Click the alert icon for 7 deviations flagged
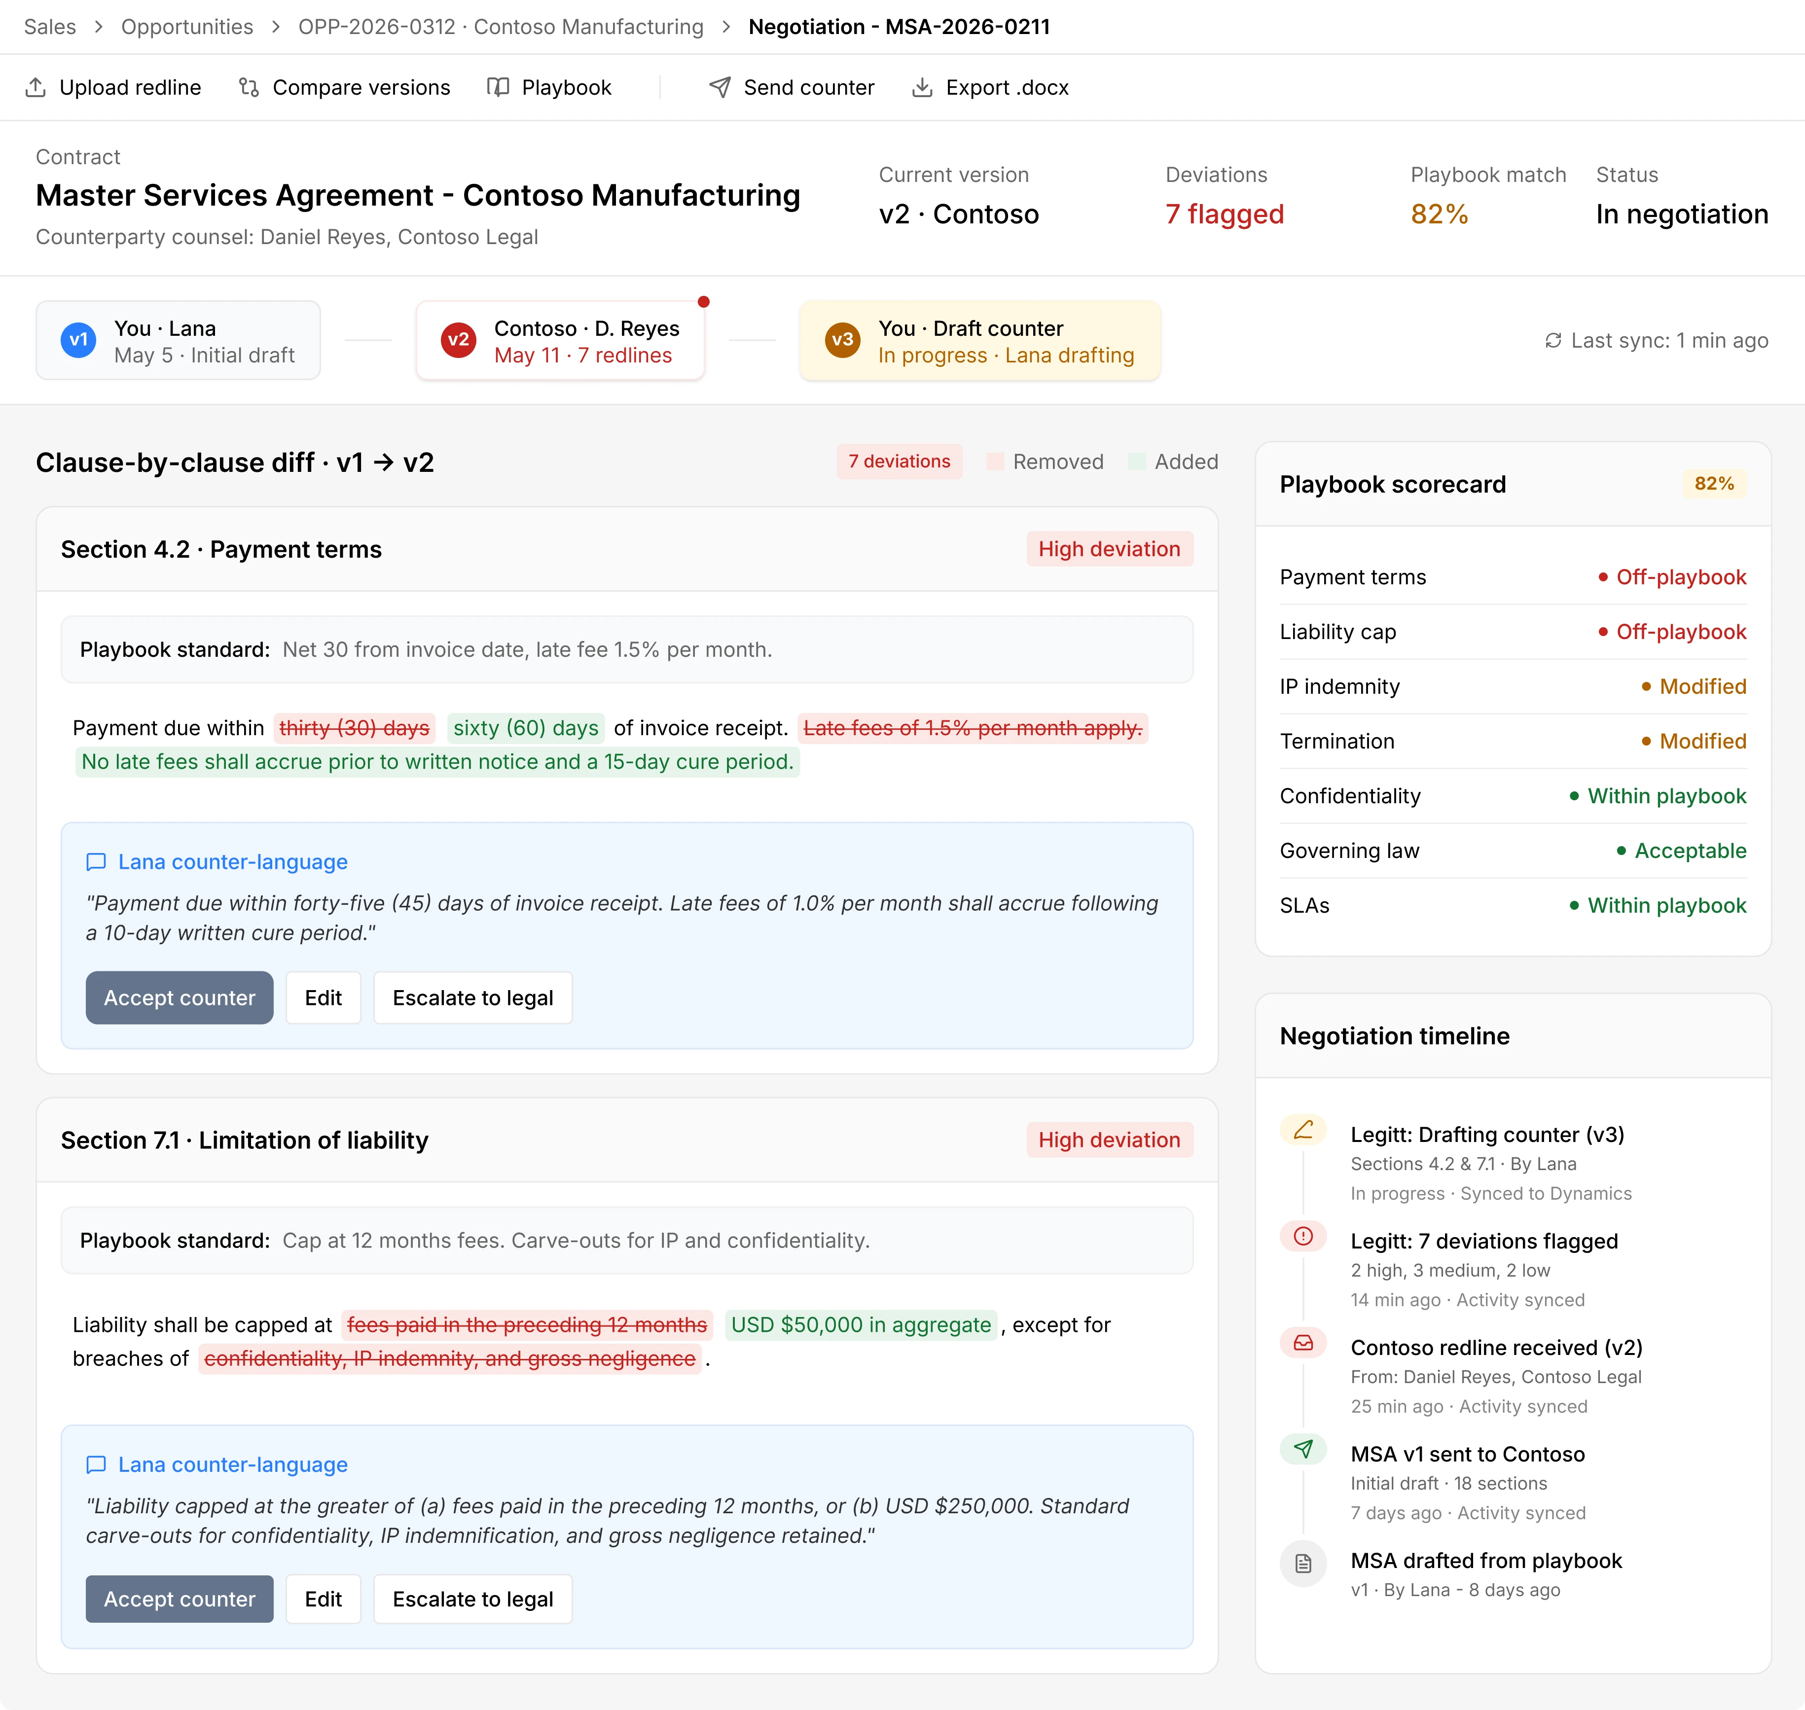The height and width of the screenshot is (1710, 1805). coord(1303,1236)
